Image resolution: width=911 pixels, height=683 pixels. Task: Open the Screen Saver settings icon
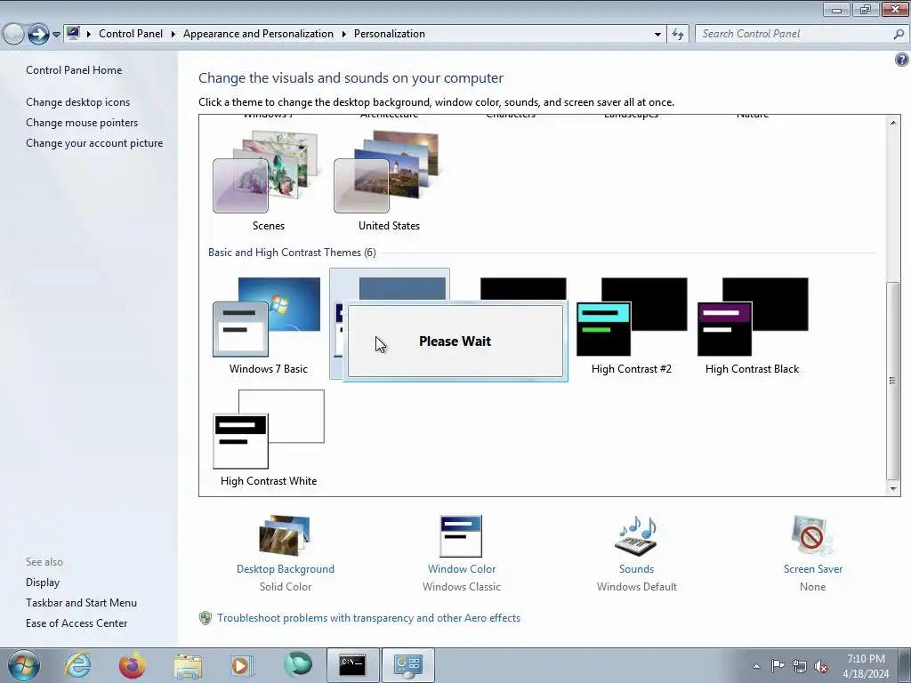click(x=812, y=535)
